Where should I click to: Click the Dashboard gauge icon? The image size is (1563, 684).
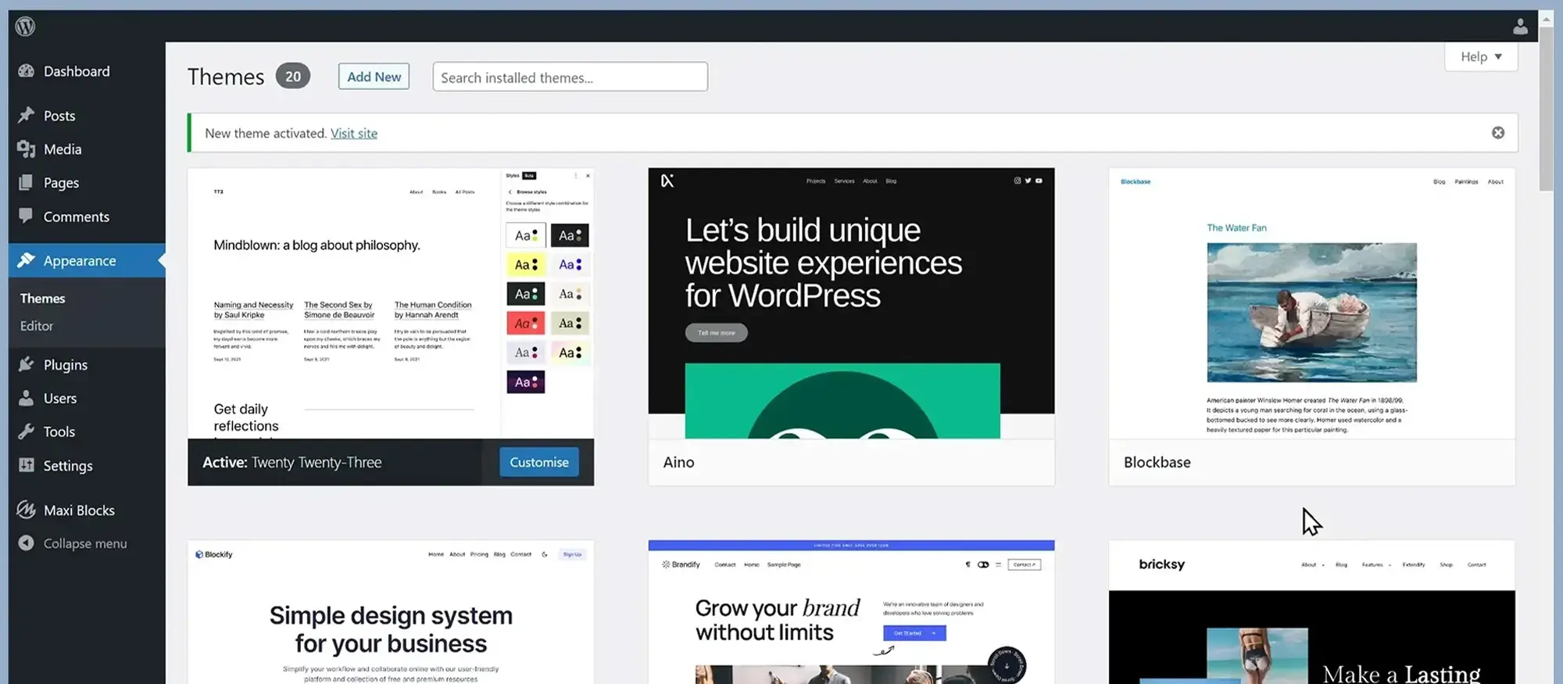coord(26,71)
